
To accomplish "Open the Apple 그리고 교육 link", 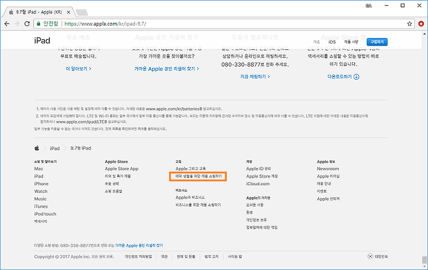I will tap(191, 169).
